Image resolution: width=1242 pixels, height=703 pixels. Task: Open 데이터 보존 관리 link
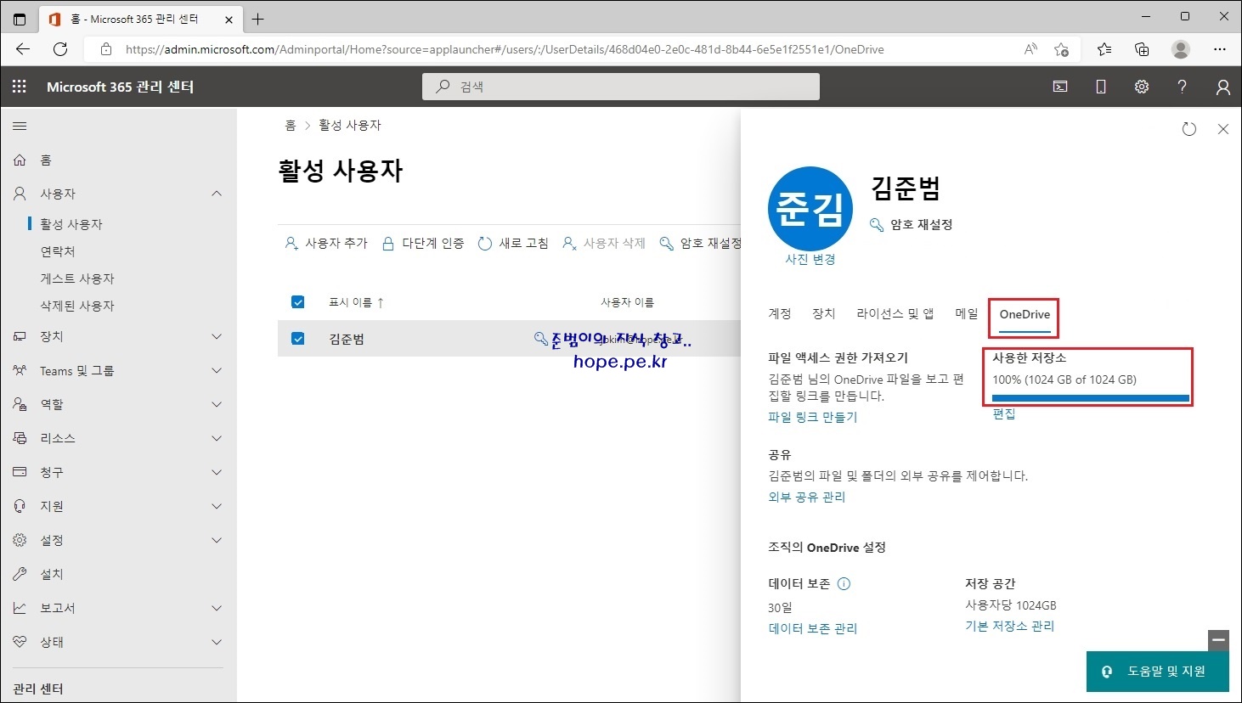click(813, 628)
